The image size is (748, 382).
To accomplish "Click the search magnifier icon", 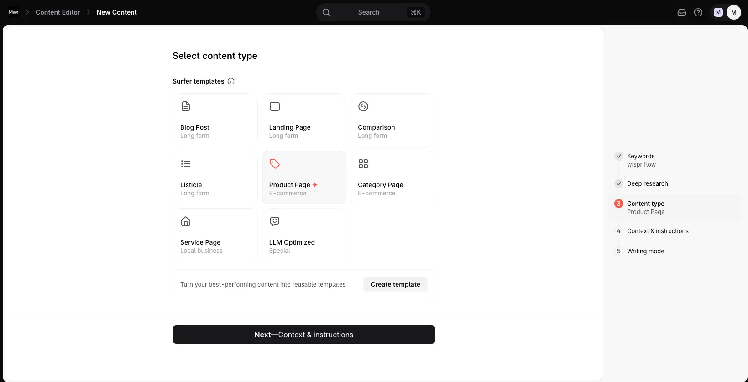I will (326, 12).
